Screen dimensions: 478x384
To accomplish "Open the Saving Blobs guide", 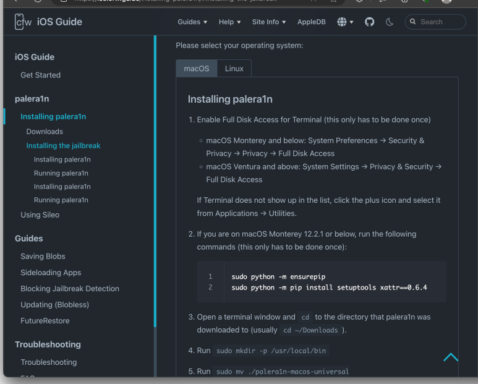I will pos(43,256).
